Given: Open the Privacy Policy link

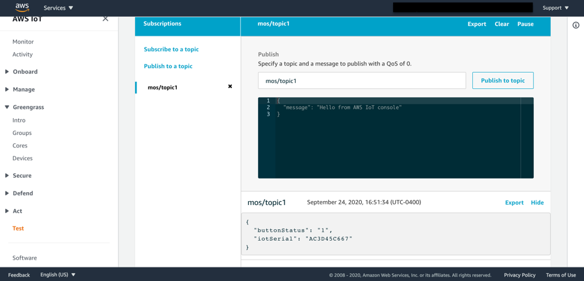Looking at the screenshot, I should (x=520, y=275).
